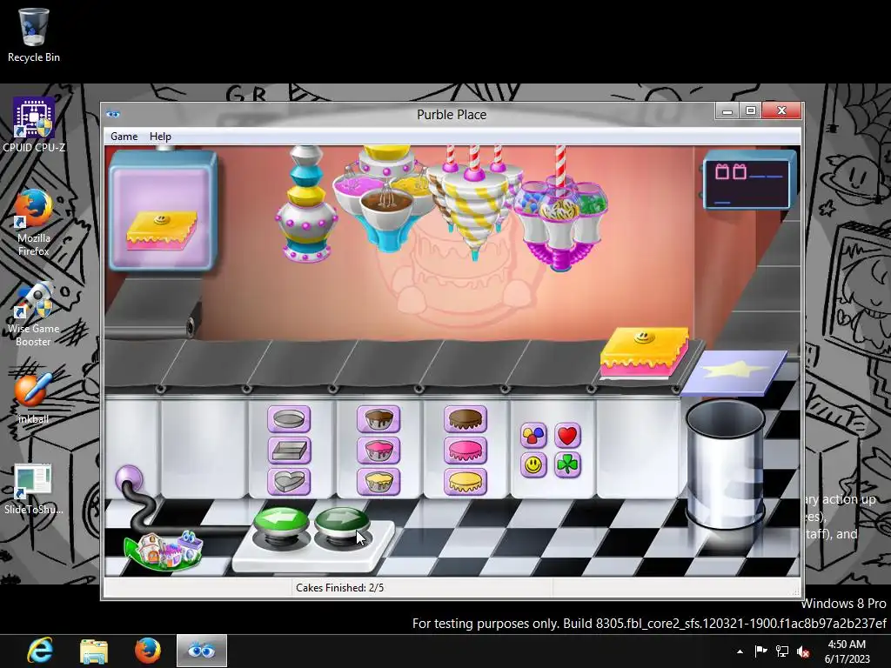This screenshot has height=668, width=891.
Task: Add the red heart decoration
Action: point(567,436)
